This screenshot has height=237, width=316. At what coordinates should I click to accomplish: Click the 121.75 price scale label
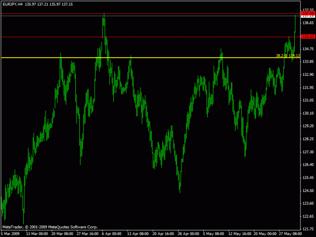308,229
